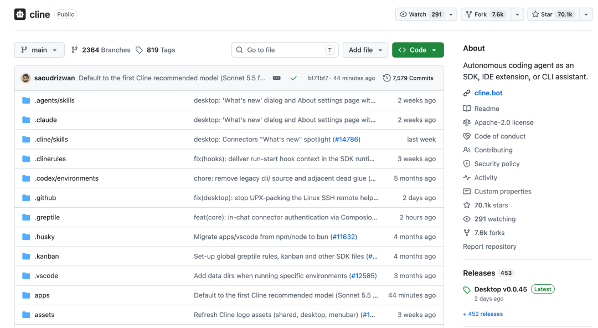Open the Security policy link
Viewport: 598px width, 328px height.
(x=497, y=163)
